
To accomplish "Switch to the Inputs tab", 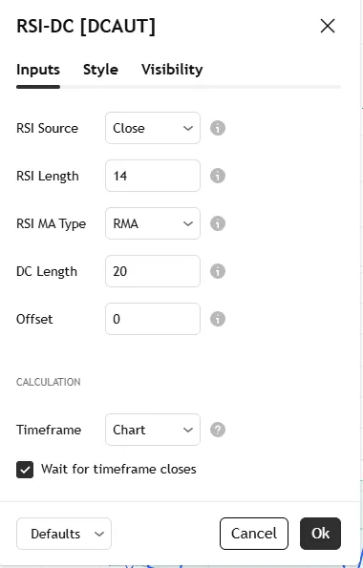I will [x=38, y=70].
